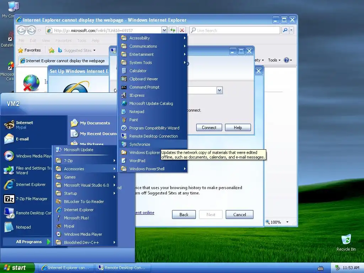Start IExpress from the Accessories list
The height and width of the screenshot is (273, 364).
click(153, 95)
